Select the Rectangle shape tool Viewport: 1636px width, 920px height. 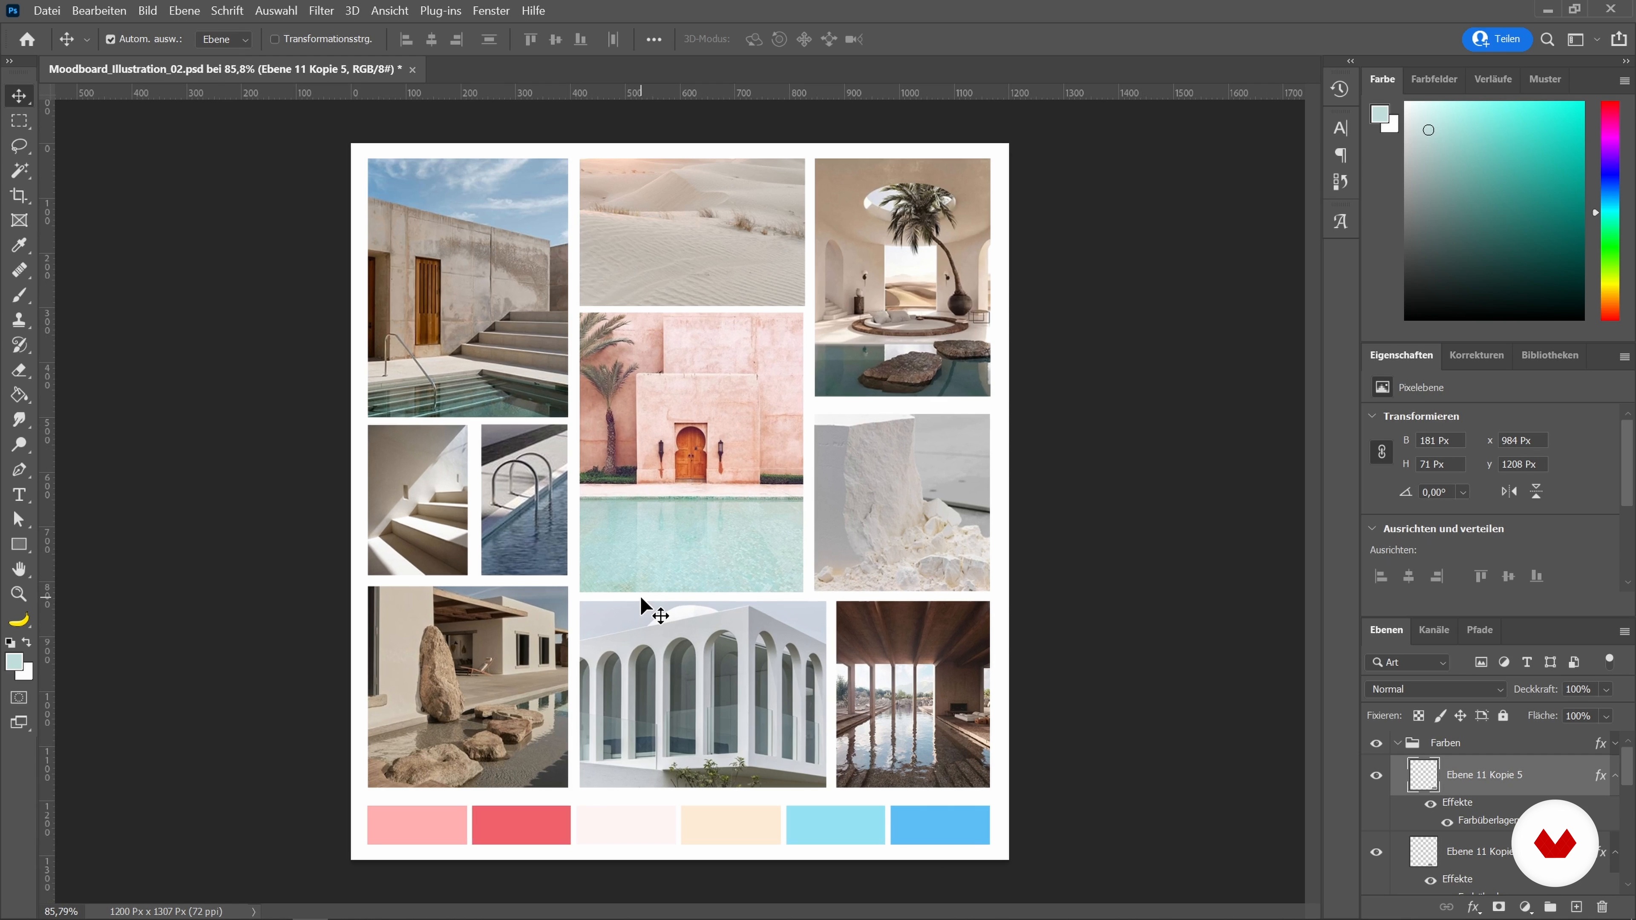pyautogui.click(x=19, y=545)
